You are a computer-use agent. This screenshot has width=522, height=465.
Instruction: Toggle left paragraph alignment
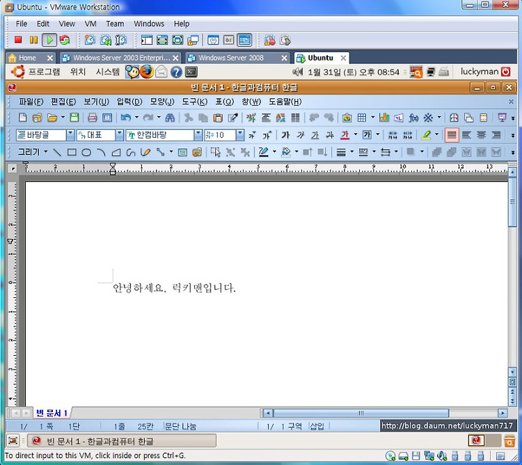(466, 135)
